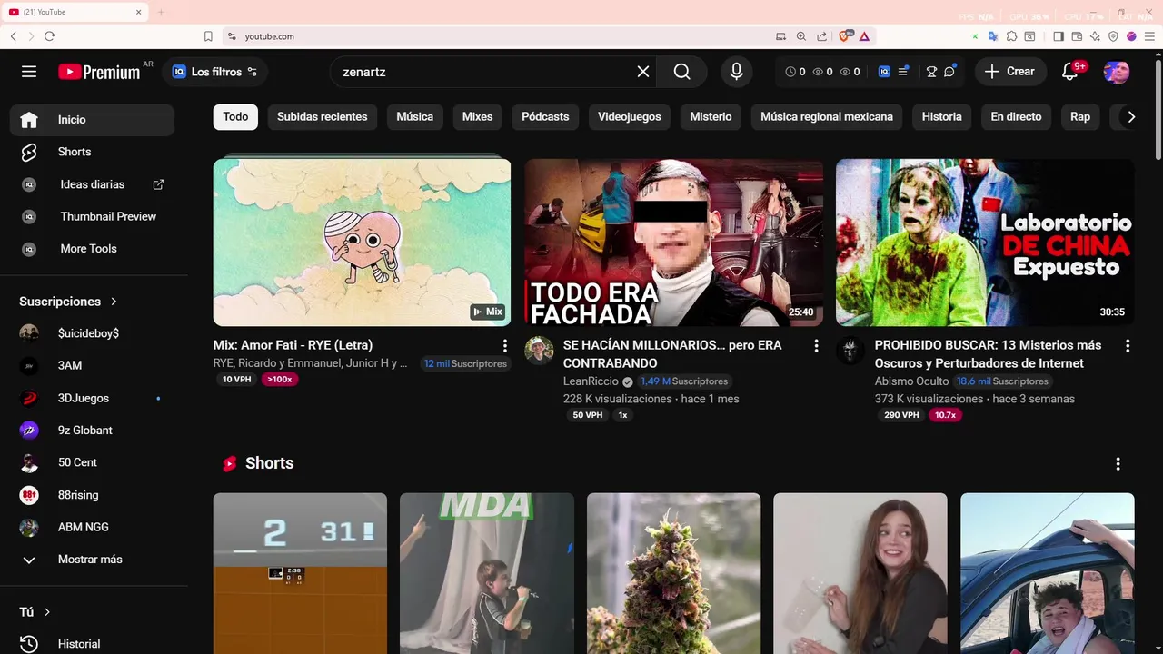
Task: Open options for PROHIBIDO BUSCAR video
Action: coord(1128,346)
